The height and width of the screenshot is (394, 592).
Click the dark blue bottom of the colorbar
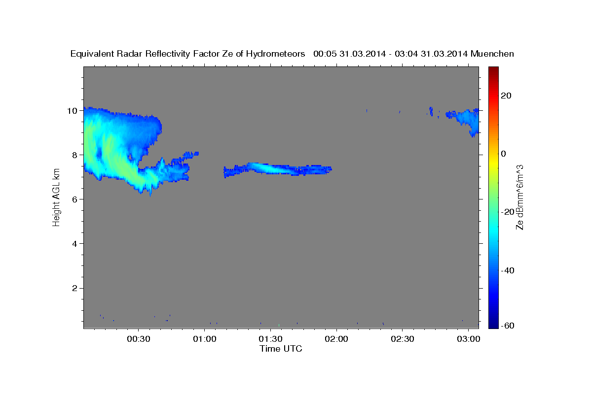click(493, 324)
